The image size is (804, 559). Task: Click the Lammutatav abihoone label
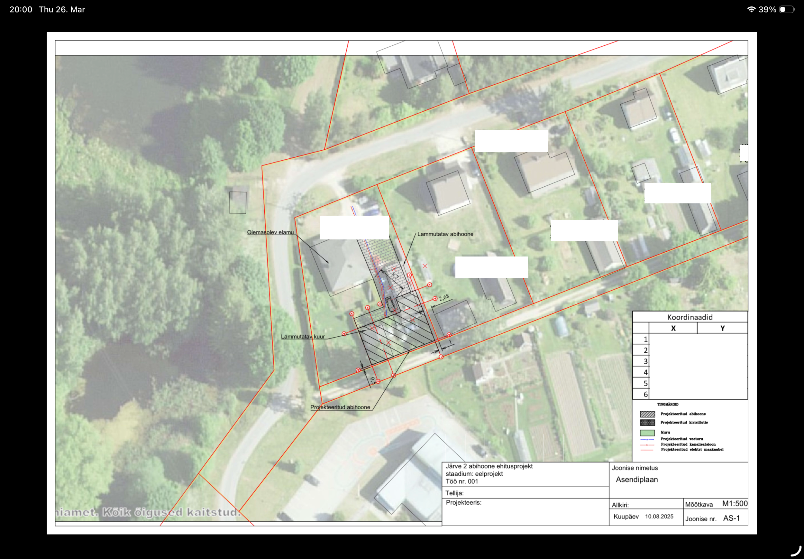pyautogui.click(x=445, y=234)
